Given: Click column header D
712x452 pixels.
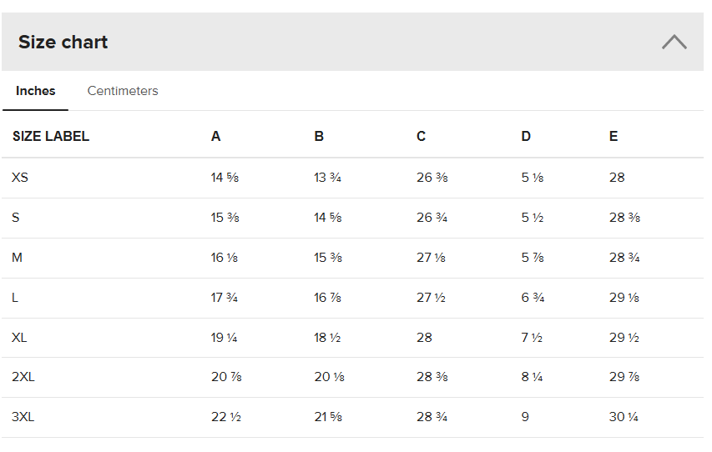Looking at the screenshot, I should pyautogui.click(x=526, y=136).
